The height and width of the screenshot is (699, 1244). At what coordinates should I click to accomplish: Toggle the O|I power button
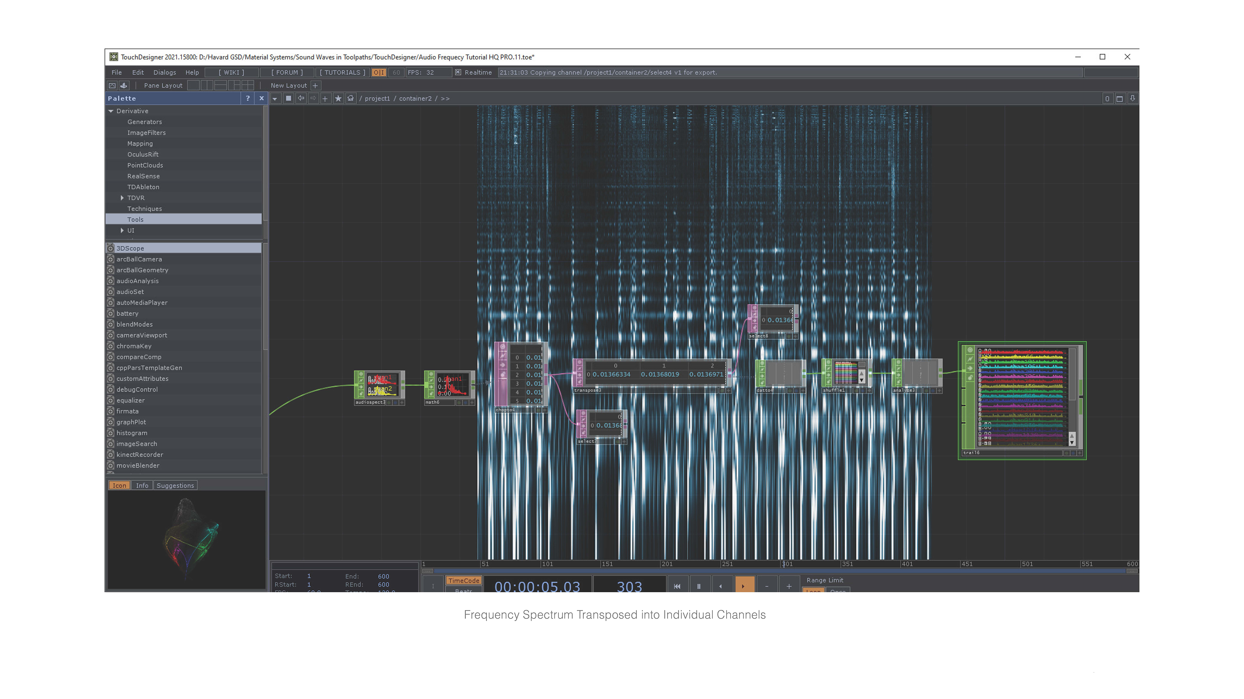[379, 72]
